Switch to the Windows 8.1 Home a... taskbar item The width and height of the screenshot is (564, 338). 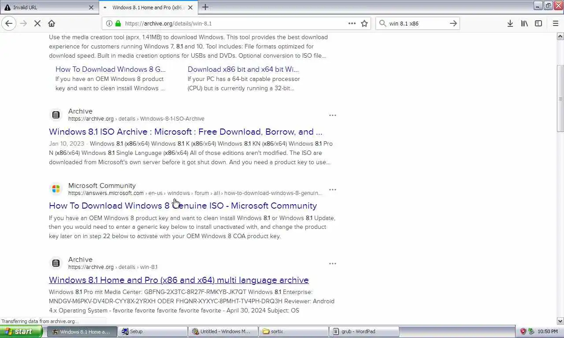[82, 331]
